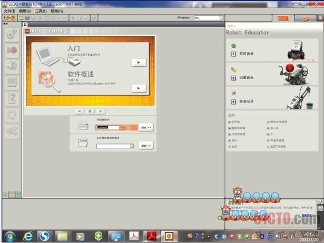Expand the 显示器 selection item

[268, 128]
